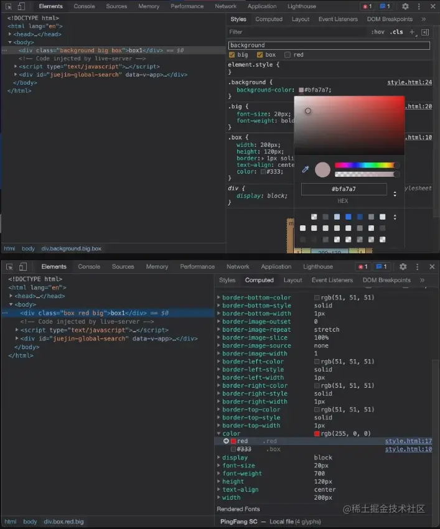
Task: Click the navigate arrow icon beside red value
Action: (226, 441)
